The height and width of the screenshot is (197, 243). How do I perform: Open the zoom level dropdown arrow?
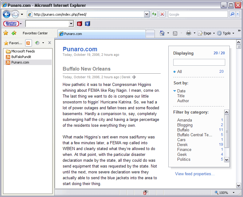pos(233,193)
